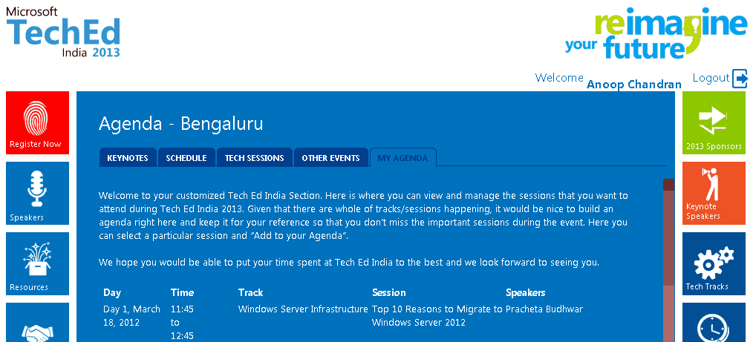Click the Logout link

[x=711, y=78]
